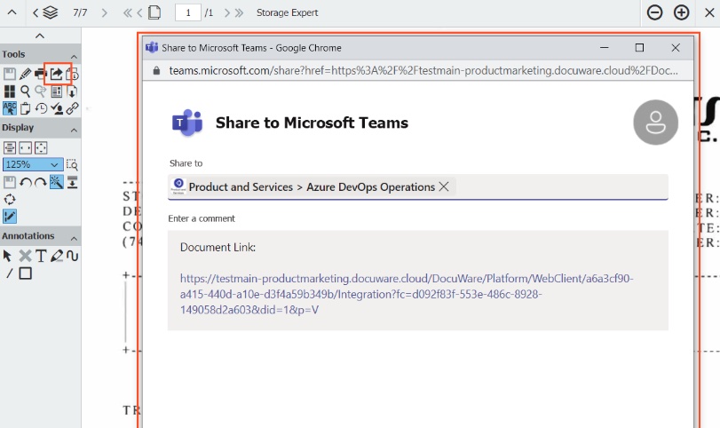Select the text annotation T tool

tap(41, 256)
